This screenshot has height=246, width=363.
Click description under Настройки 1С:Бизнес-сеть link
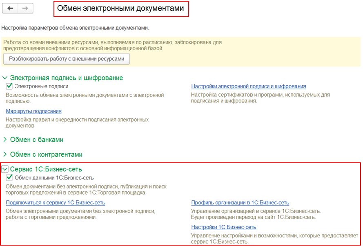pos(274,239)
